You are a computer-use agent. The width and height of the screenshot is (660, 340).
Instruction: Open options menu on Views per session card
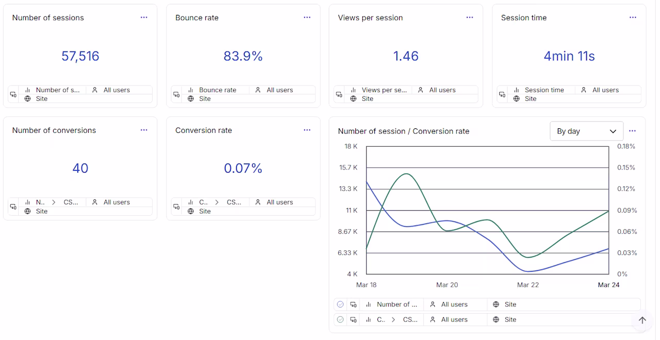(470, 18)
